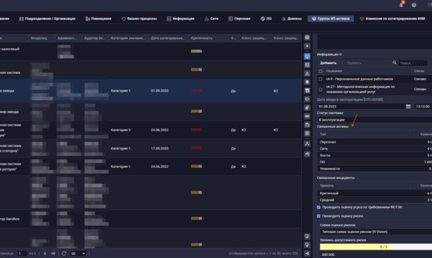Viewport: 432px width, 258px height.
Task: Open the paperclip attachments icon
Action: (307, 108)
